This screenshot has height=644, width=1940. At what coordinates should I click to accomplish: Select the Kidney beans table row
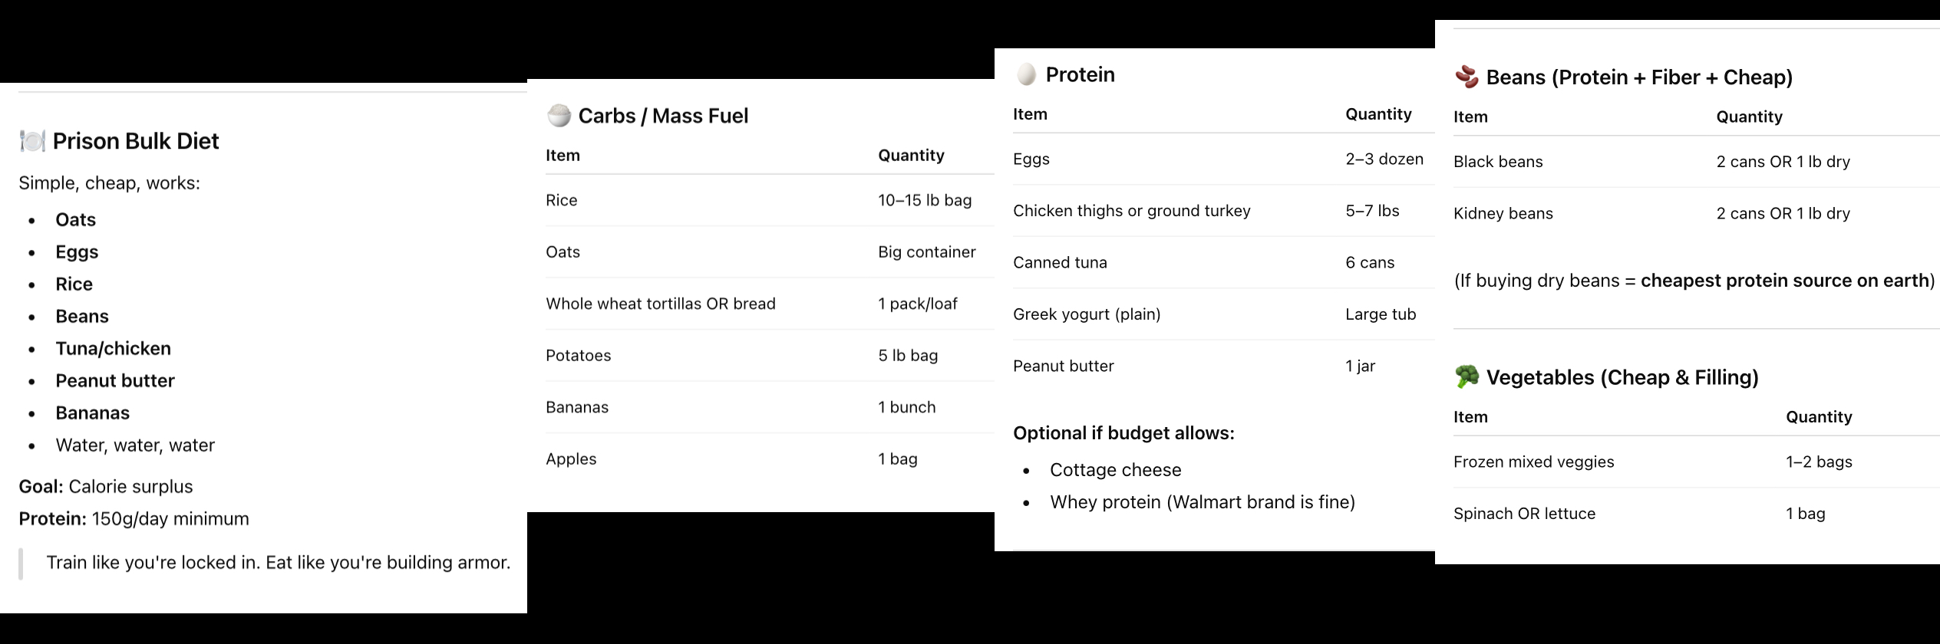(x=1503, y=214)
